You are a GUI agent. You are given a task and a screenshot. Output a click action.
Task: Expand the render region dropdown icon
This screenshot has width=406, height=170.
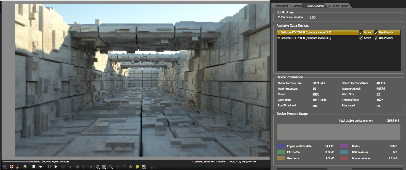point(104,167)
